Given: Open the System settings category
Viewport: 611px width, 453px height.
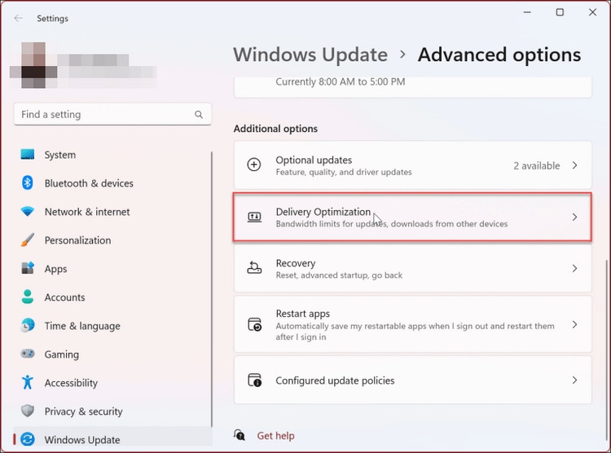Looking at the screenshot, I should [x=112, y=155].
